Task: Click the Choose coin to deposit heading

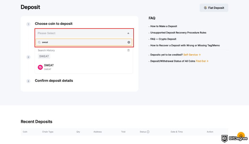Action: click(53, 24)
